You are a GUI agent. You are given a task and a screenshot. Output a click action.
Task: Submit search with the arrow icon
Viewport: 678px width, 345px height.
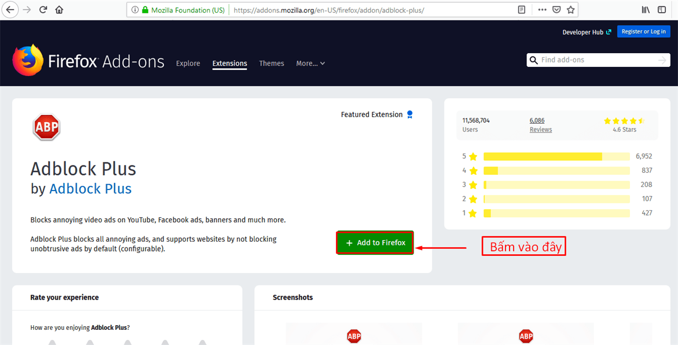tap(662, 60)
